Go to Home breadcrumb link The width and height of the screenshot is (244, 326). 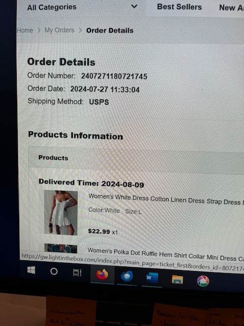click(x=25, y=31)
